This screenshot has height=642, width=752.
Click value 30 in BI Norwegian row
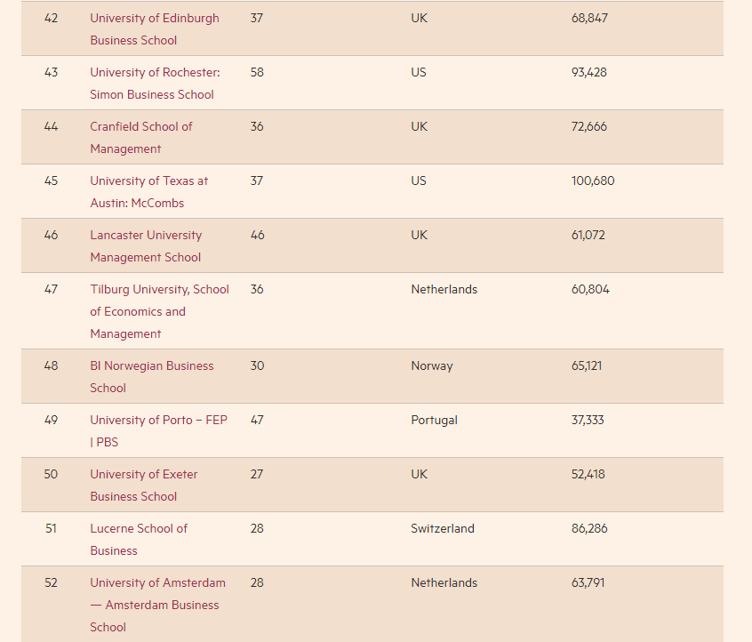257,365
